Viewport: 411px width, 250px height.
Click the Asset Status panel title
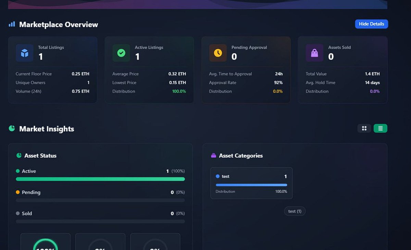click(x=40, y=155)
